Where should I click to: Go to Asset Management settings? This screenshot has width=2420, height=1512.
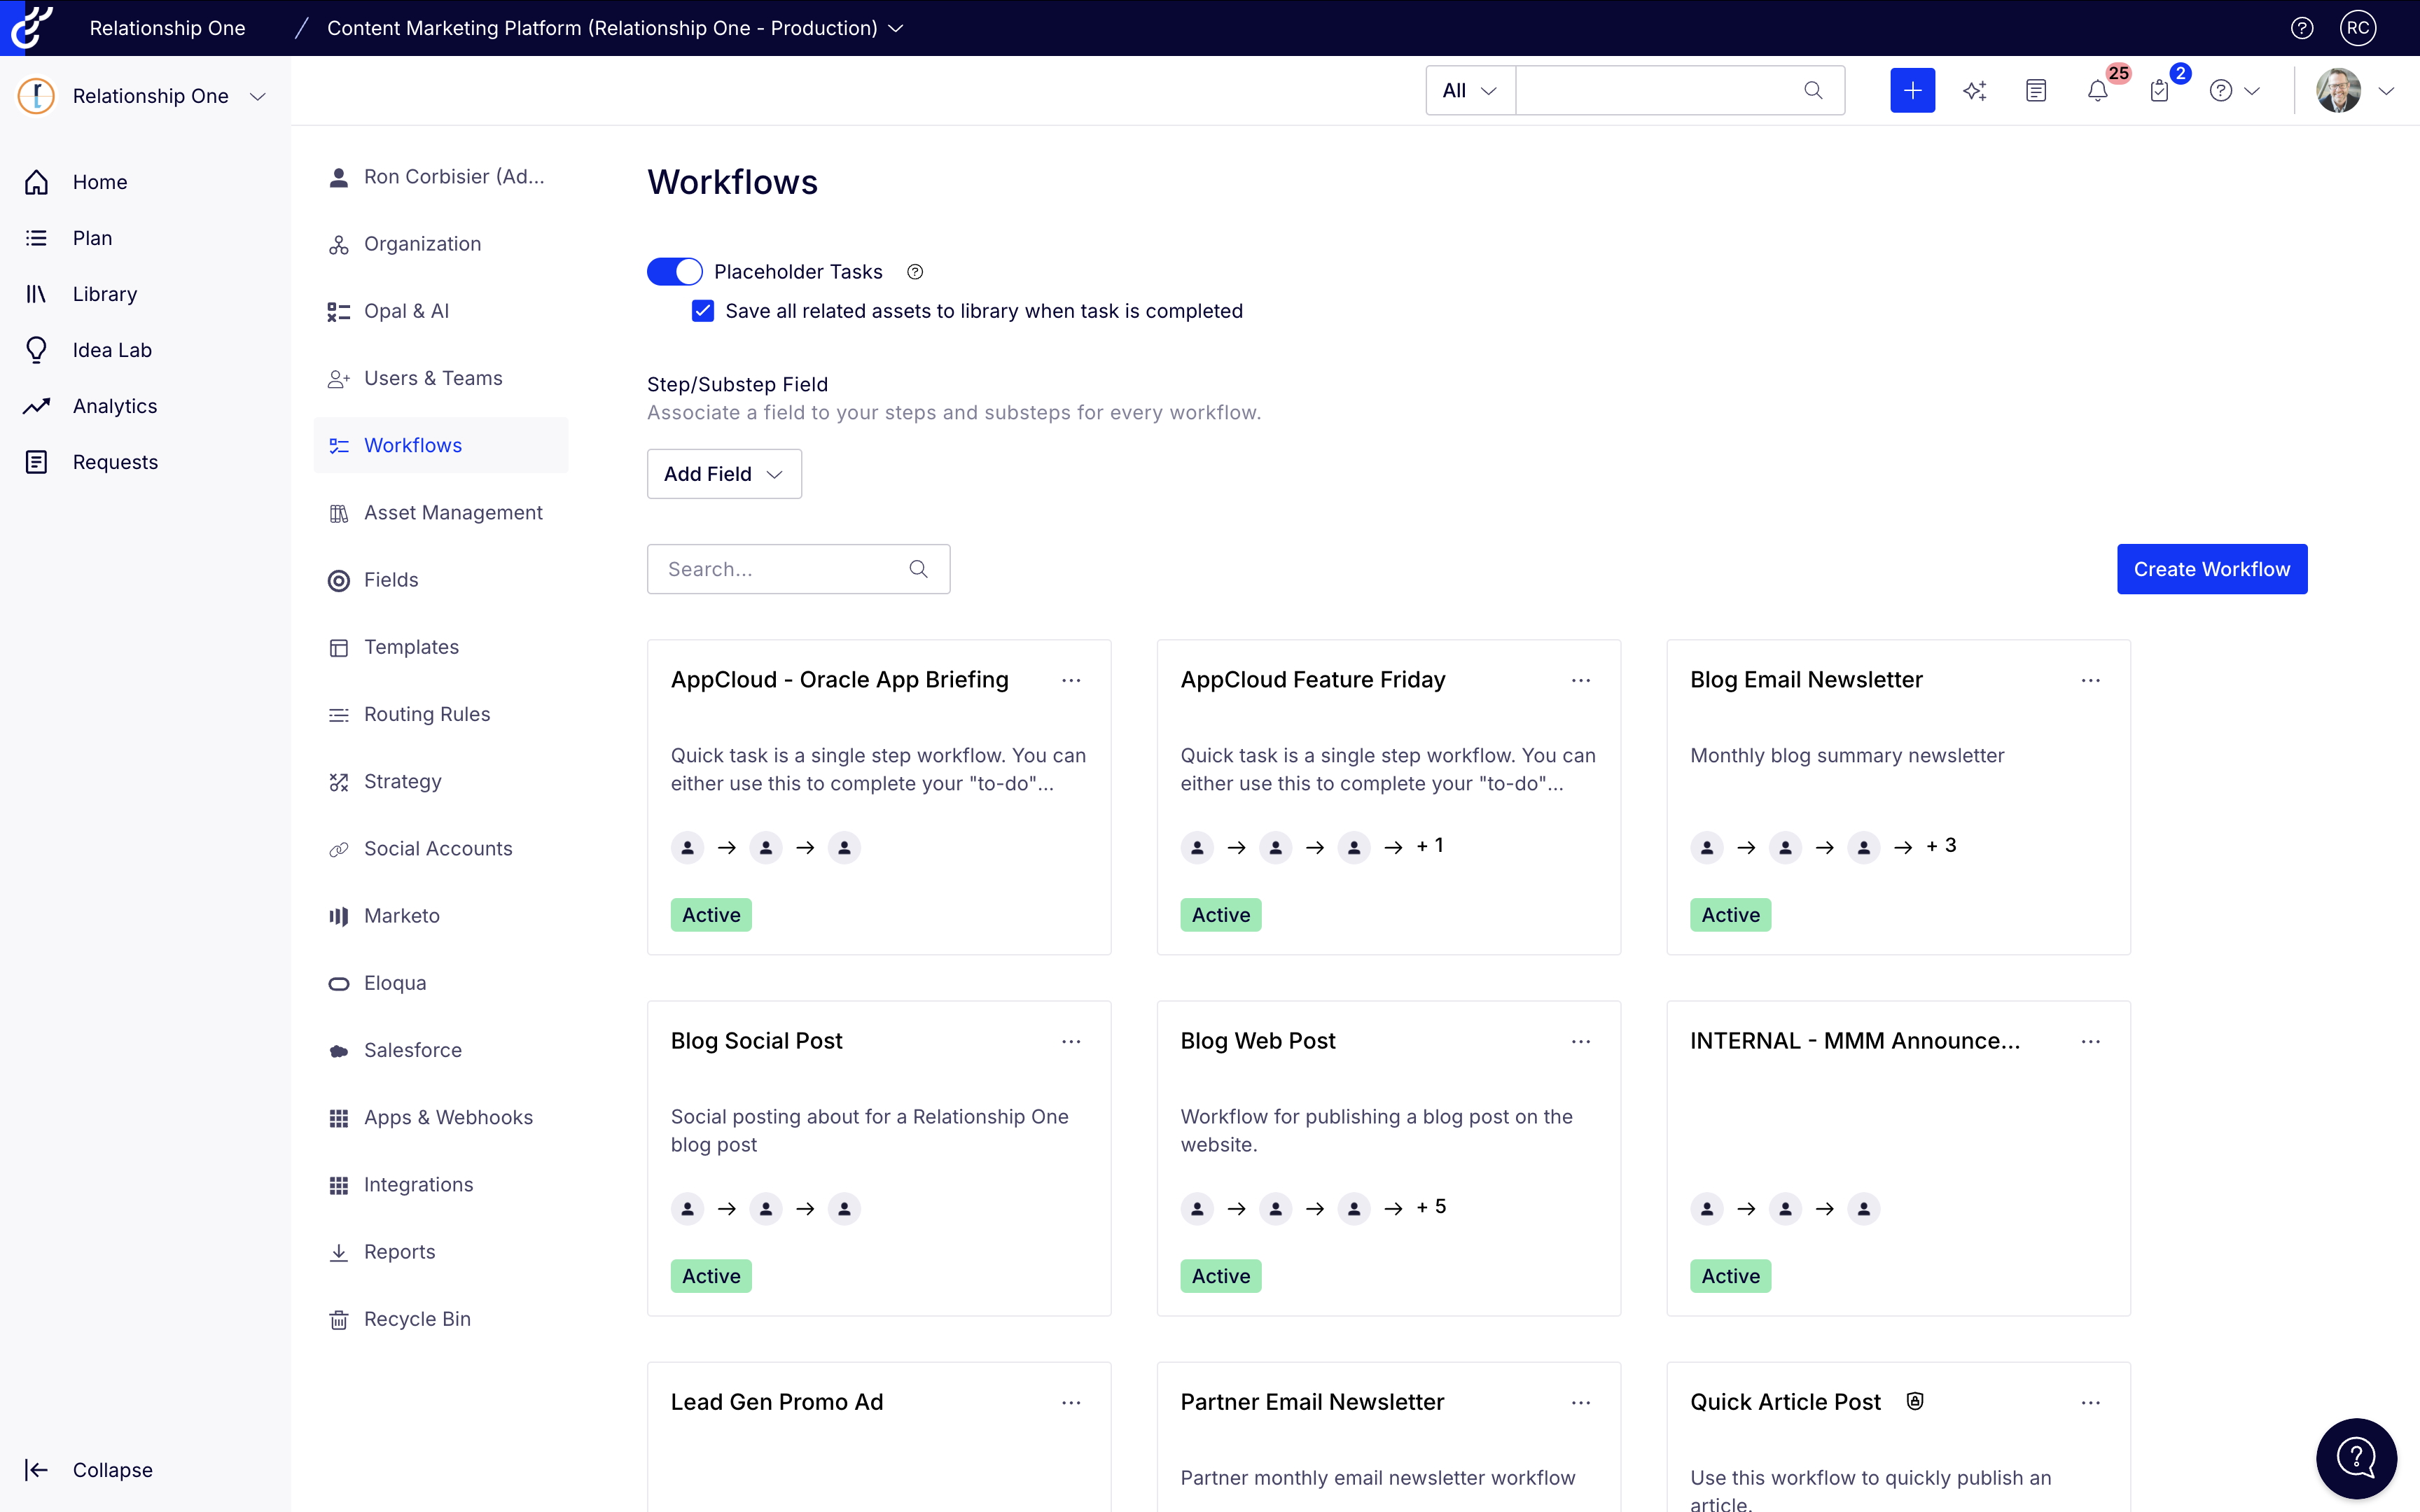tap(453, 513)
